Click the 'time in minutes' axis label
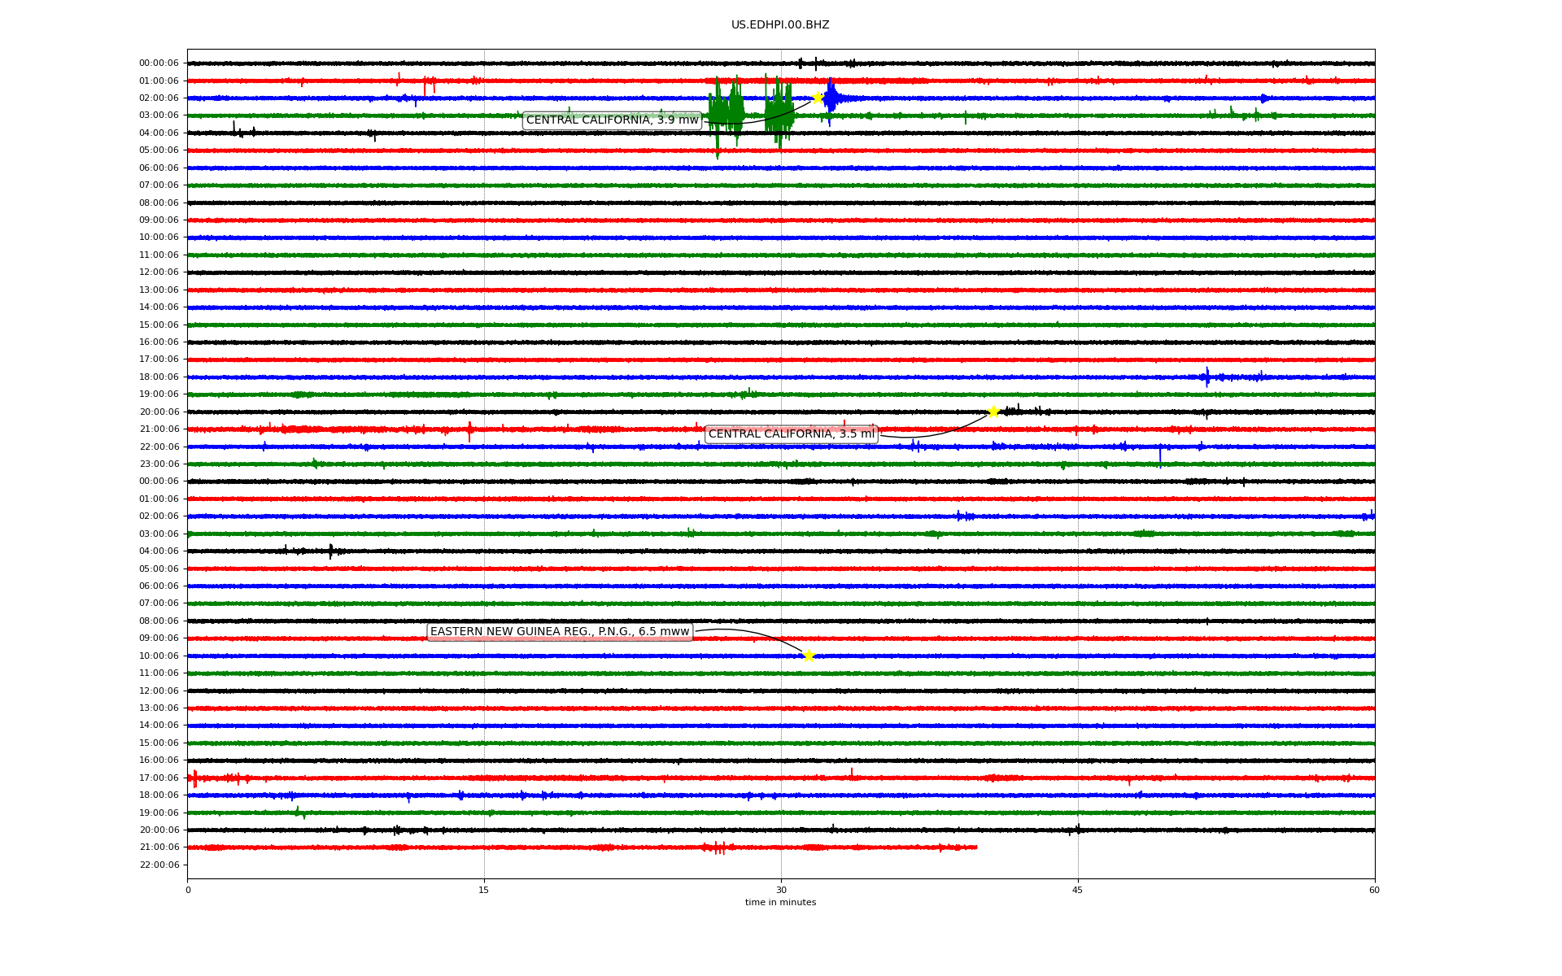Image resolution: width=1562 pixels, height=976 pixels. click(780, 903)
